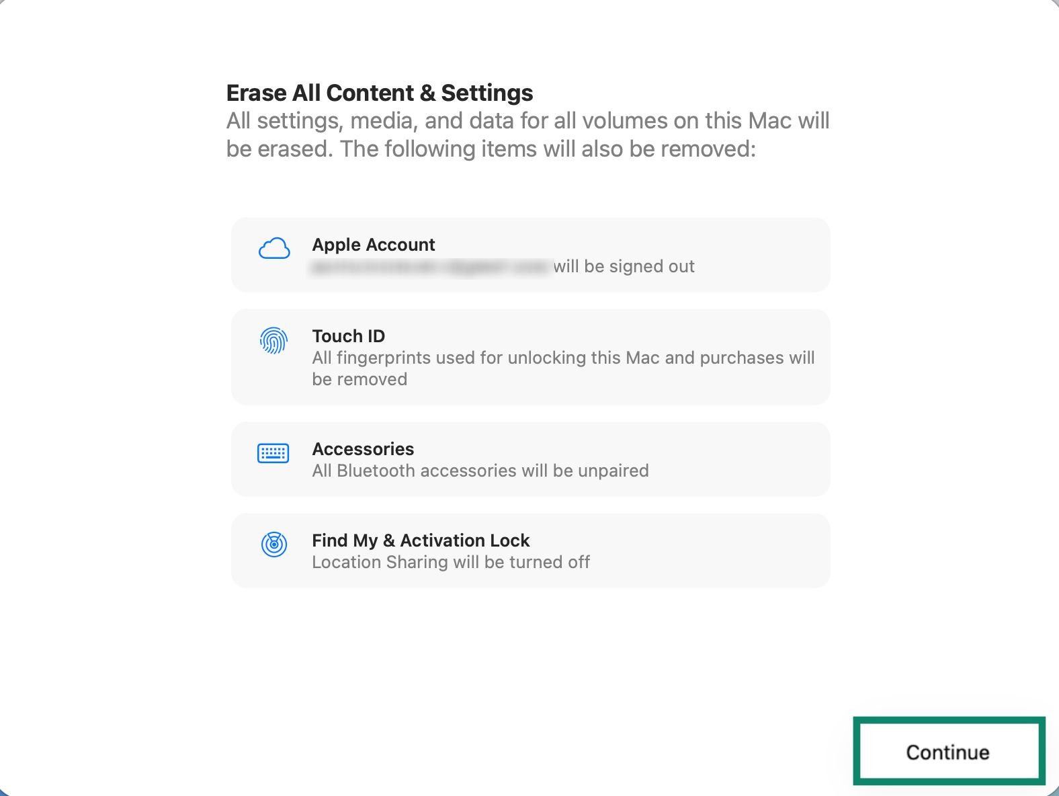Click the Find My radar icon
Screen dimensions: 1059x796
coord(274,544)
